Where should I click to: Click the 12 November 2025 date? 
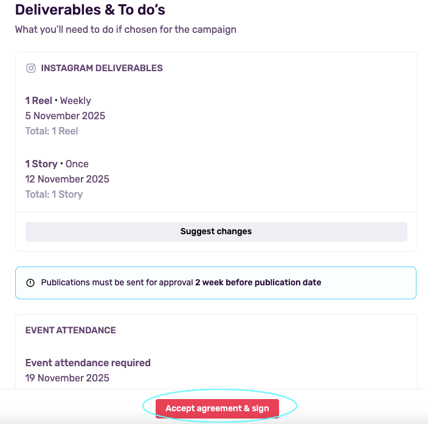coord(67,179)
